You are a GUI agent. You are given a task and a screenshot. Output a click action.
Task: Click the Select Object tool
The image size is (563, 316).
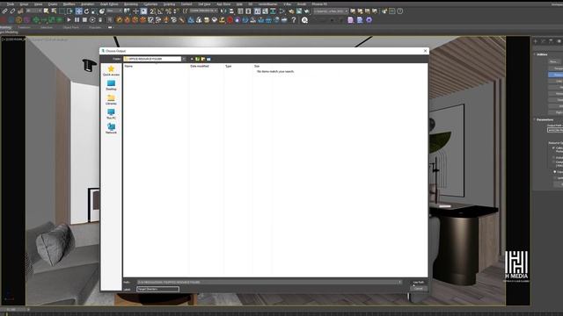pos(46,11)
